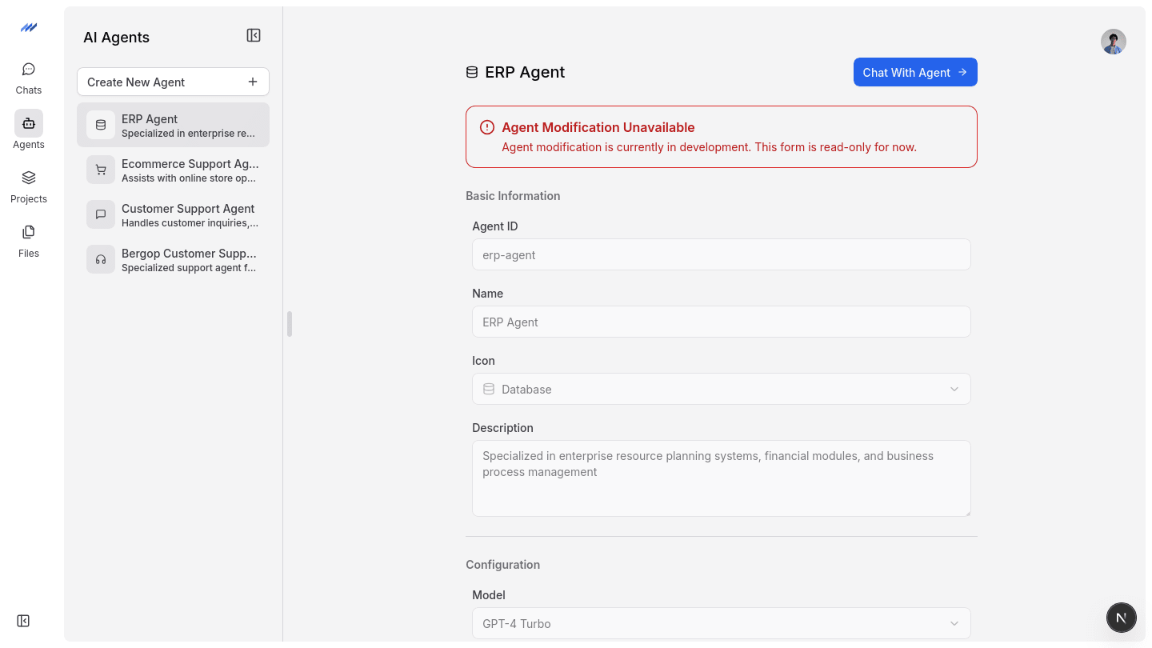1152x648 pixels.
Task: Open the Model dropdown showing GPT-4 Turbo
Action: click(722, 623)
